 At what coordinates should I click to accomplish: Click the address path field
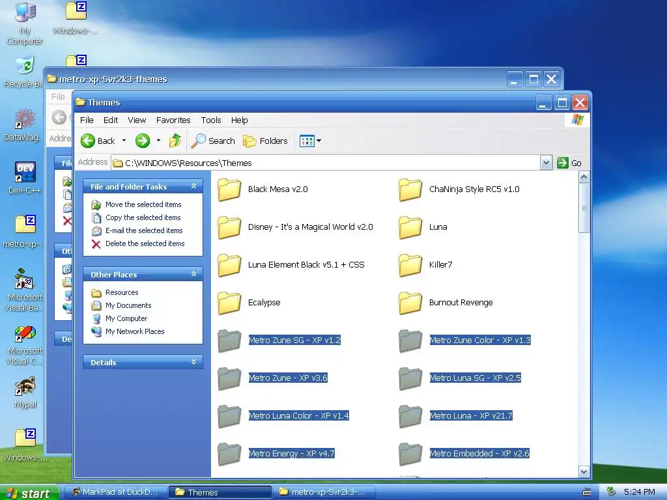[326, 163]
